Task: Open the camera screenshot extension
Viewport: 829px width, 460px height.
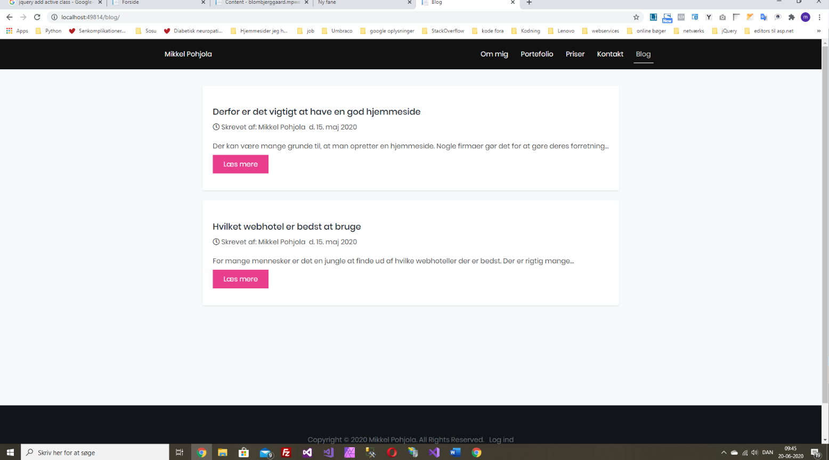Action: 722,17
